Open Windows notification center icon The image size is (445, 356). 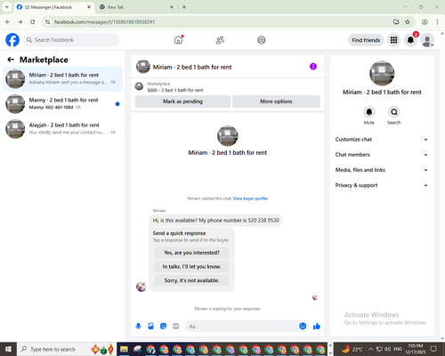[433, 349]
